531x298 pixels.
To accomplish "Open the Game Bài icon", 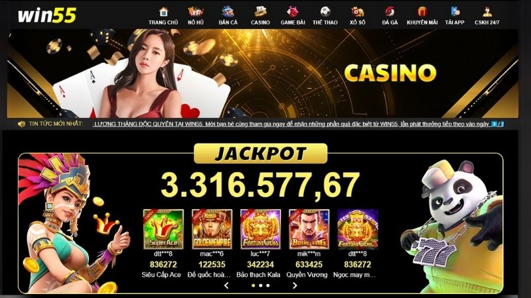I will 293,12.
